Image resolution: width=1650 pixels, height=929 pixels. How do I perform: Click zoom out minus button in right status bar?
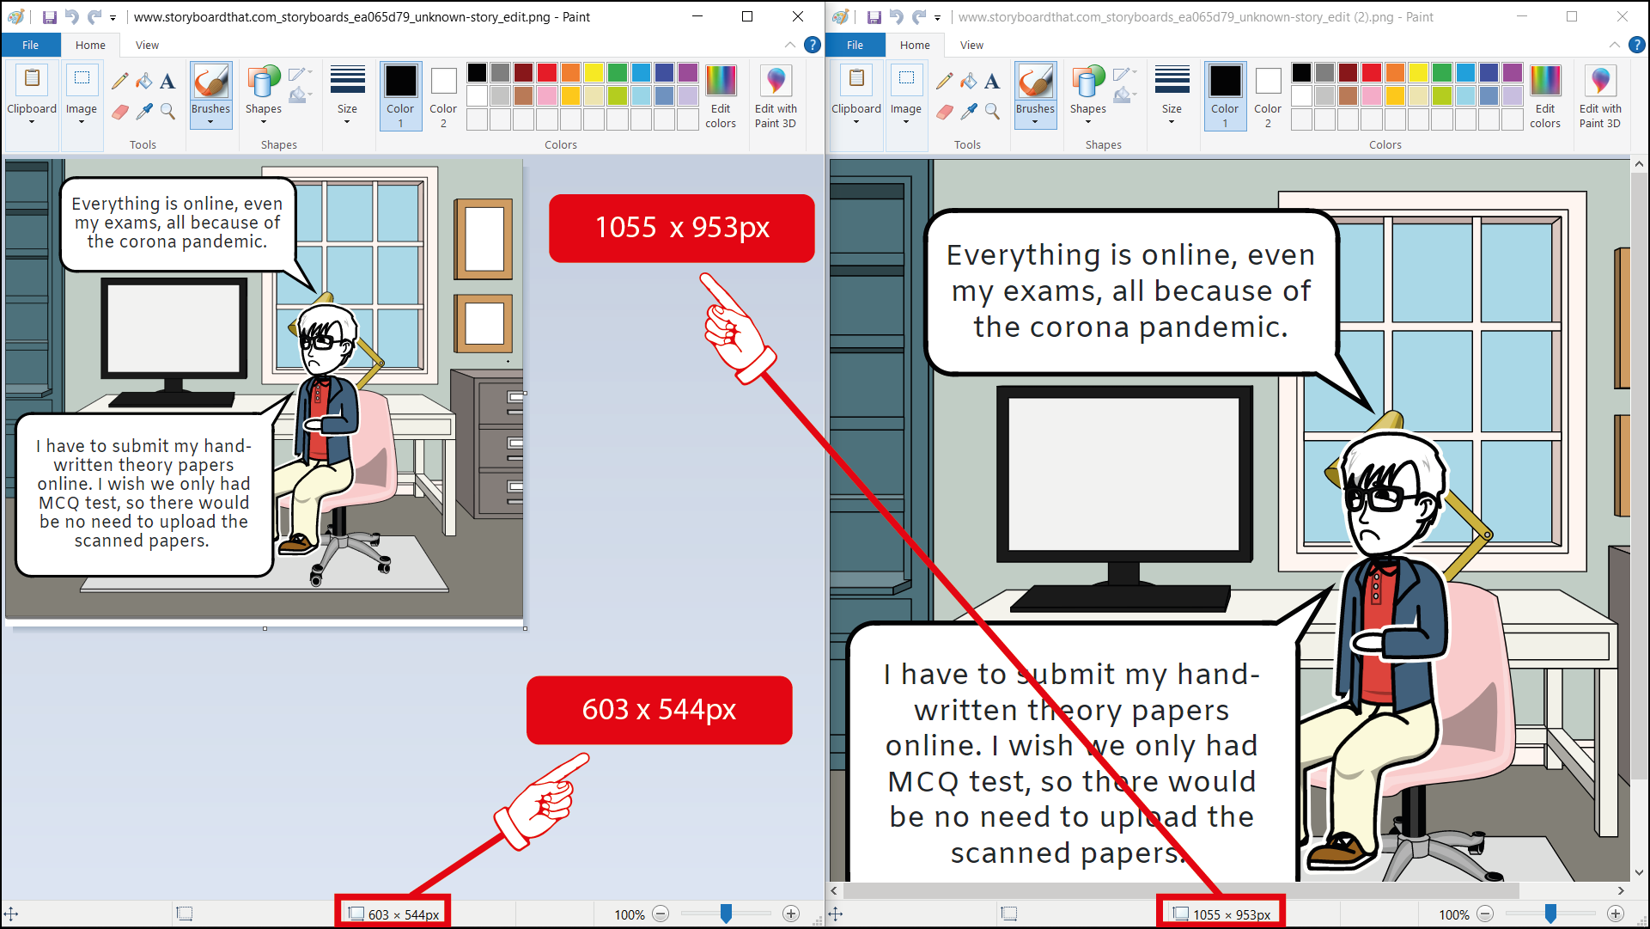pyautogui.click(x=1485, y=914)
